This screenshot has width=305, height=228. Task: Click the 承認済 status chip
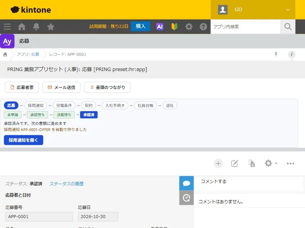(89, 115)
